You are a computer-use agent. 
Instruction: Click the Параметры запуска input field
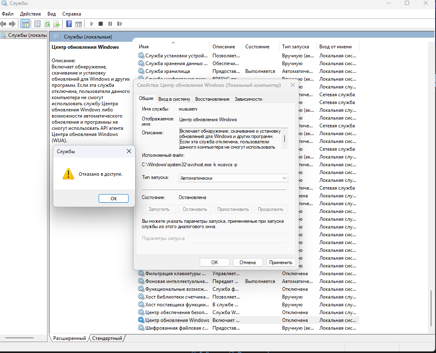click(238, 238)
